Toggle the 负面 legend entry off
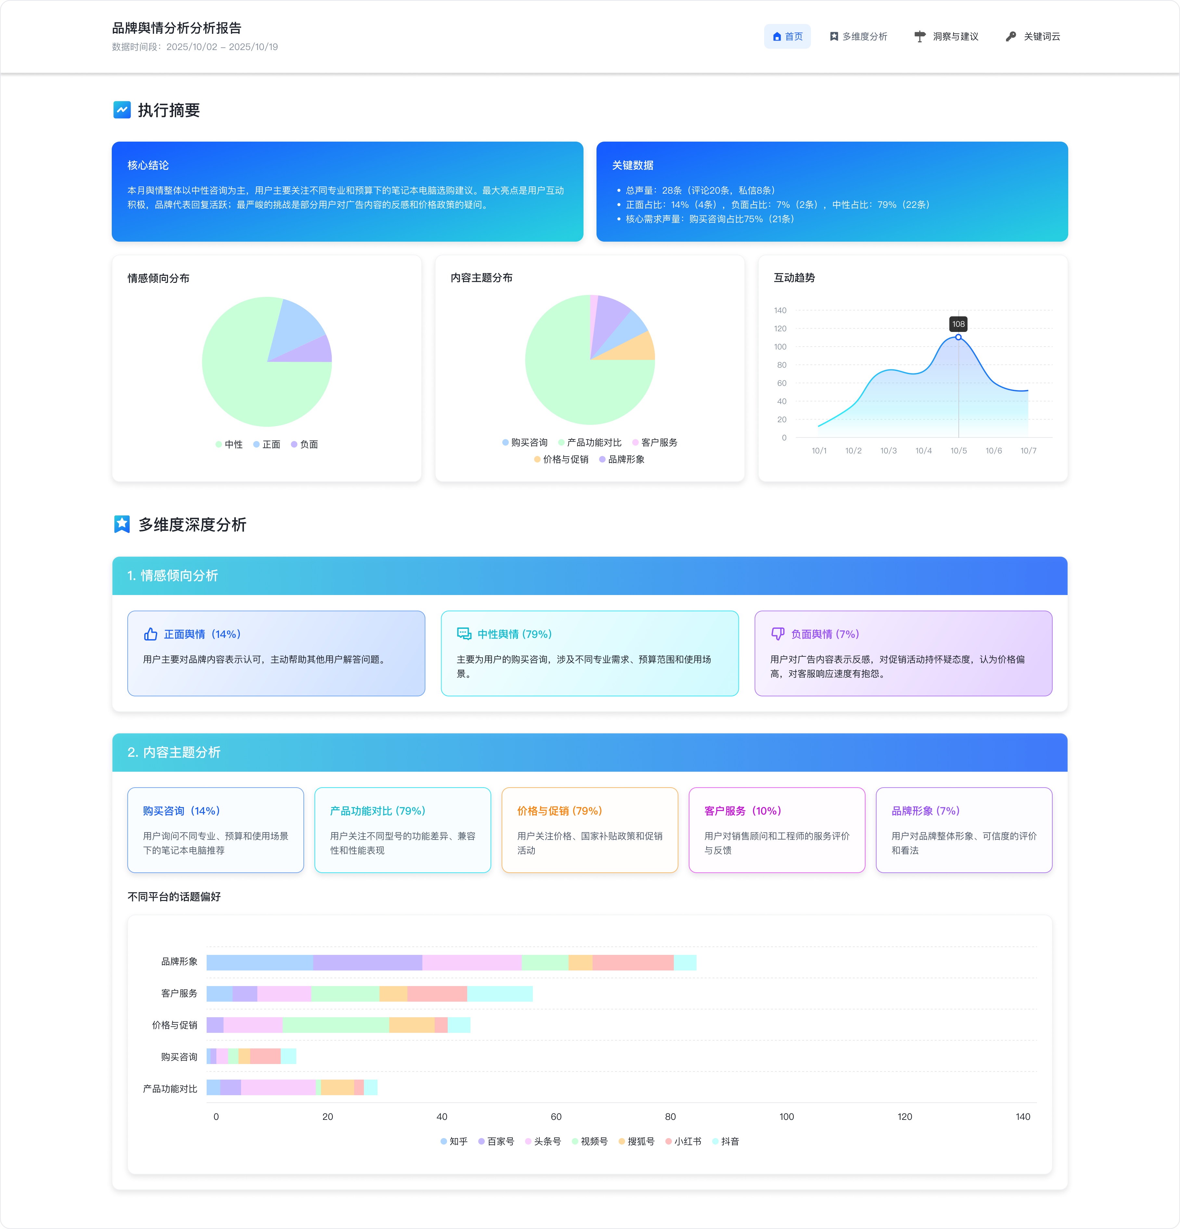1180x1229 pixels. pos(304,444)
